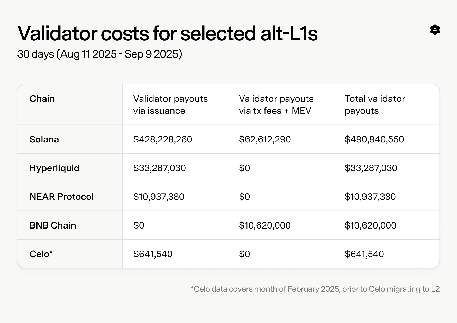Click the 30 days date range subtitle
Image resolution: width=457 pixels, height=323 pixels.
click(100, 54)
